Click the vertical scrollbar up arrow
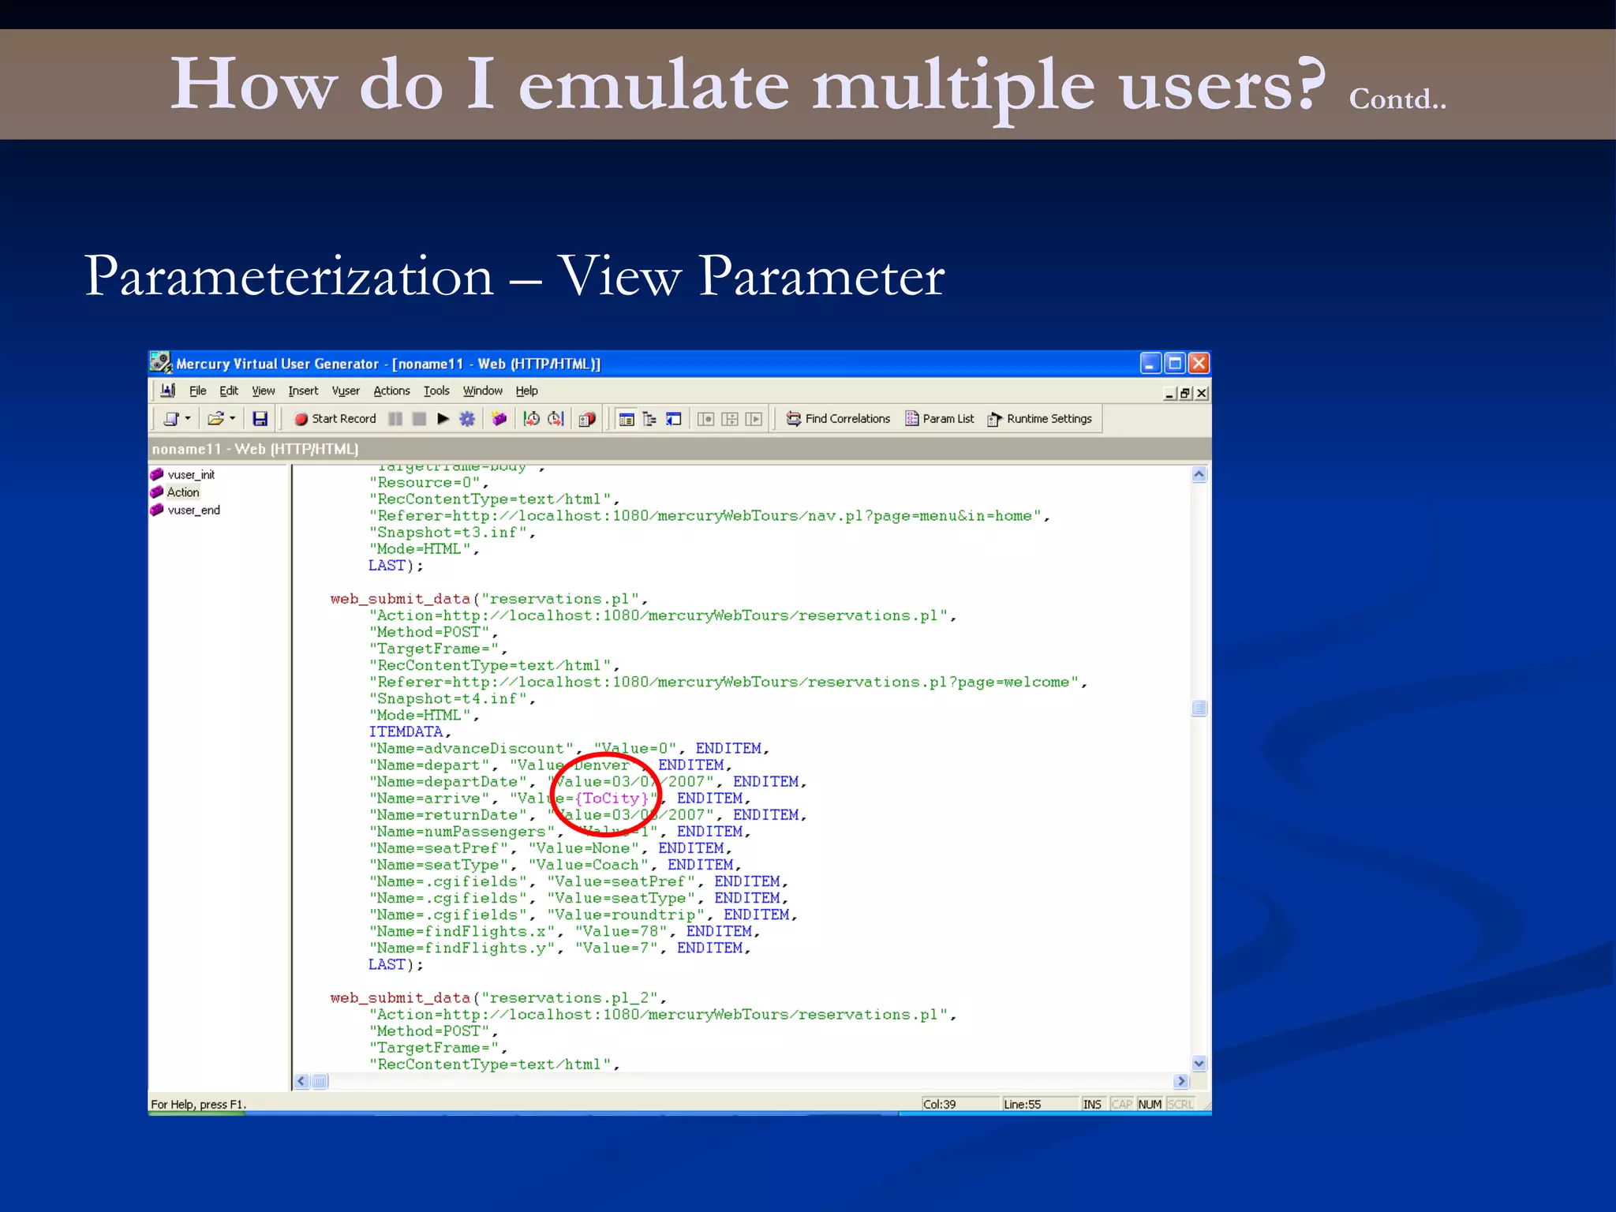The image size is (1616, 1212). pyautogui.click(x=1199, y=474)
